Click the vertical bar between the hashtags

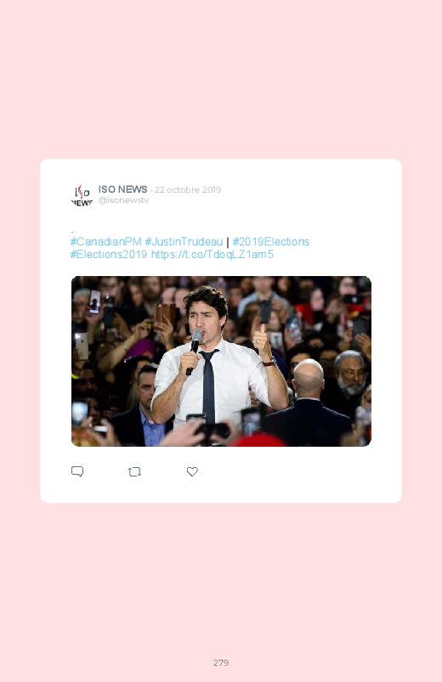(x=227, y=242)
